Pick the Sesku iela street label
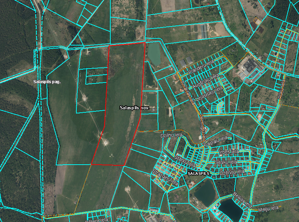Screen dimensions: 299x222 point(225,162)
